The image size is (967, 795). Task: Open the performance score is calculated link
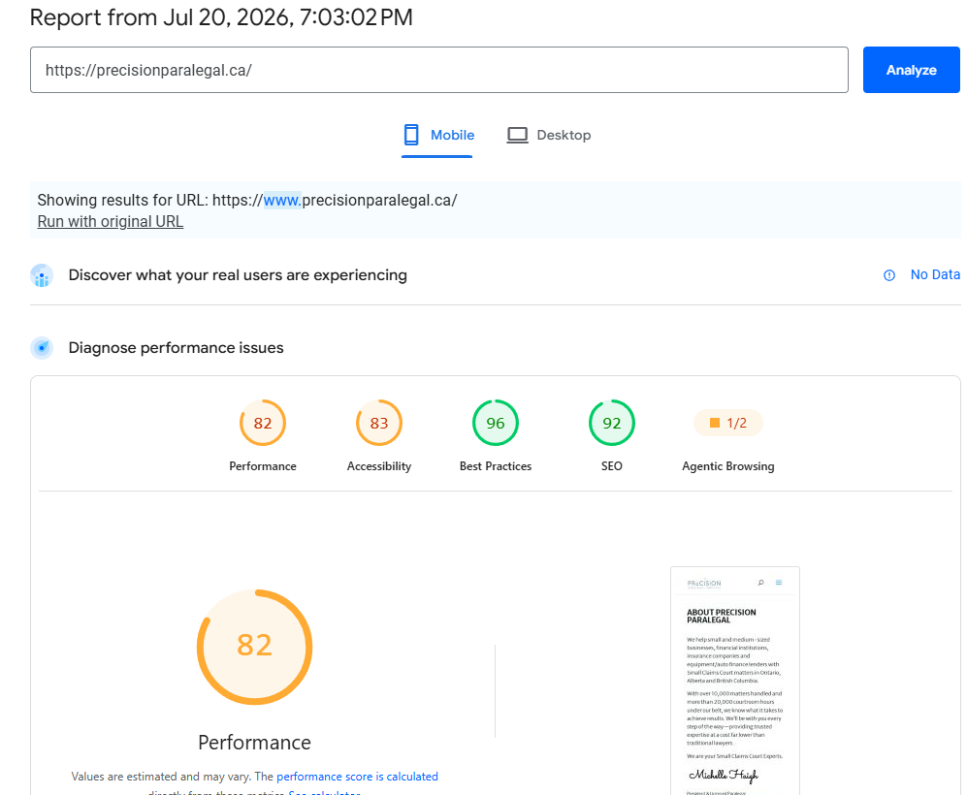click(x=357, y=777)
